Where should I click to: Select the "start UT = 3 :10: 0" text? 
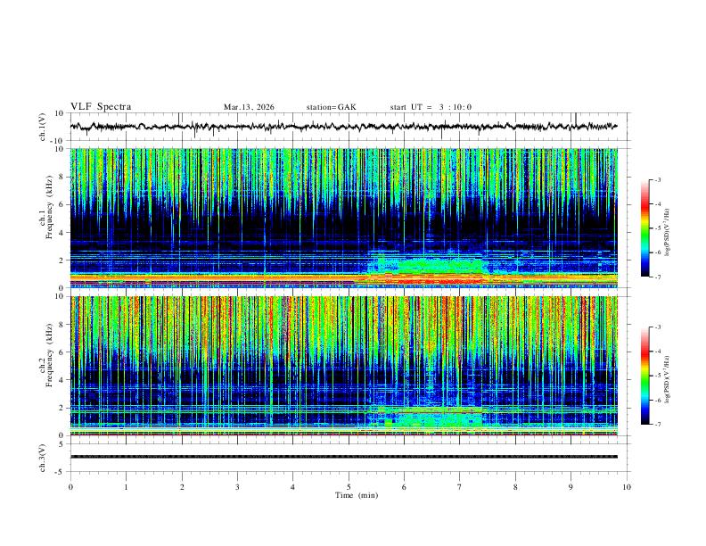click(x=431, y=107)
